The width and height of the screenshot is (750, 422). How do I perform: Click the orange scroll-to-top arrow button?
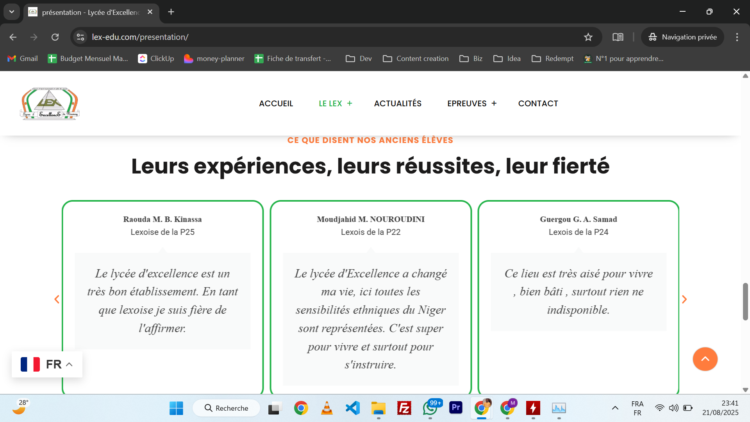tap(705, 359)
